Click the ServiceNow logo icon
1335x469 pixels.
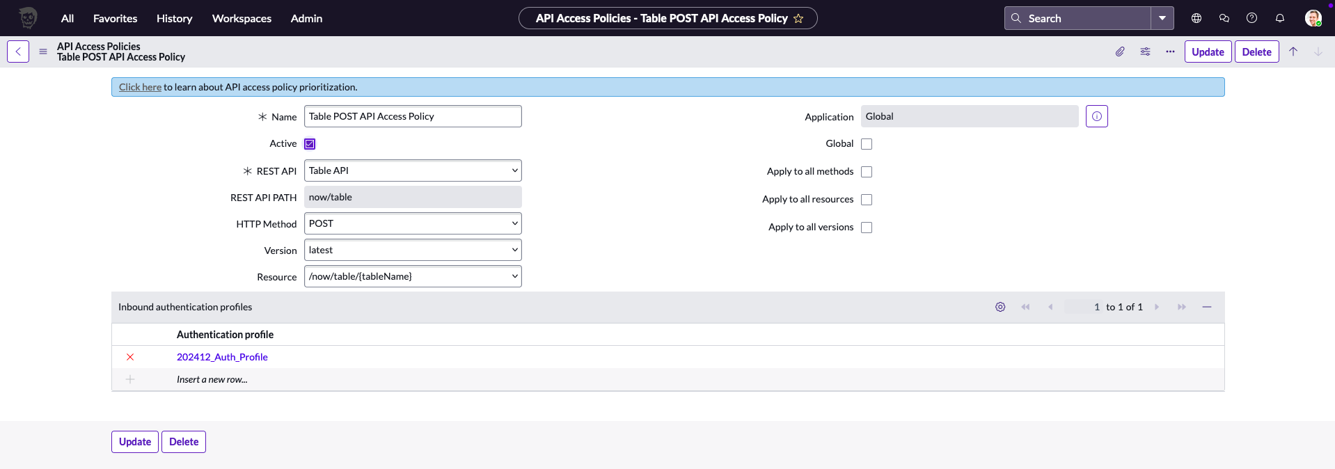pos(28,18)
